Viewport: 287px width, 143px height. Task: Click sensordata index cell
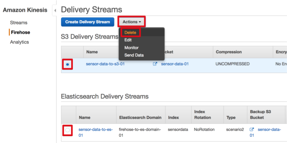[178, 130]
